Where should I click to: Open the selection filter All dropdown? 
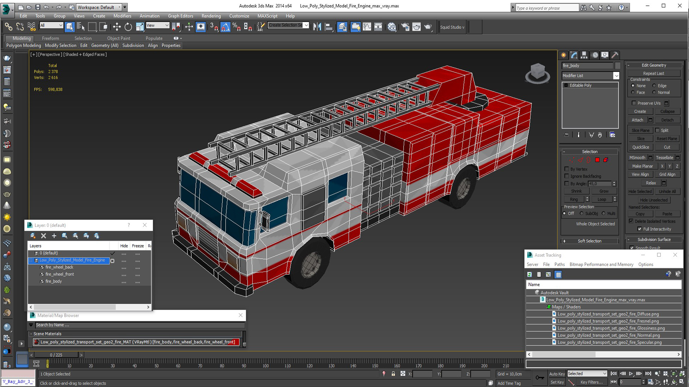(52, 25)
